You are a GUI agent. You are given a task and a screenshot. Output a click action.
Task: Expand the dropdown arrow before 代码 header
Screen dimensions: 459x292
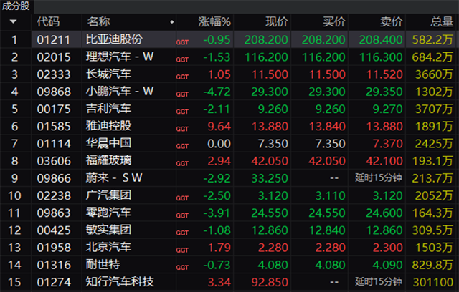tap(13, 21)
